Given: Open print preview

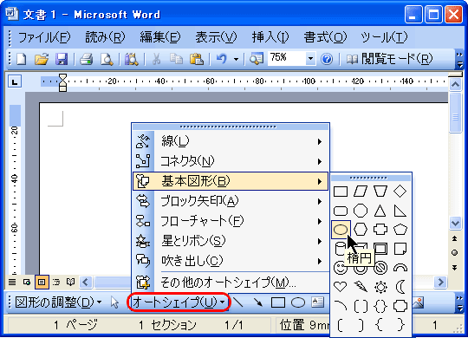Looking at the screenshot, I should tap(107, 59).
